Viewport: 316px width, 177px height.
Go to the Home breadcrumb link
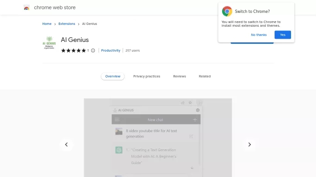point(47,24)
